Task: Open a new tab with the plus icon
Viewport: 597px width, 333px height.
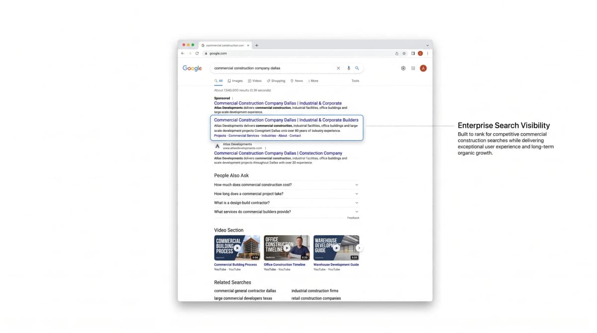Action: pos(257,45)
